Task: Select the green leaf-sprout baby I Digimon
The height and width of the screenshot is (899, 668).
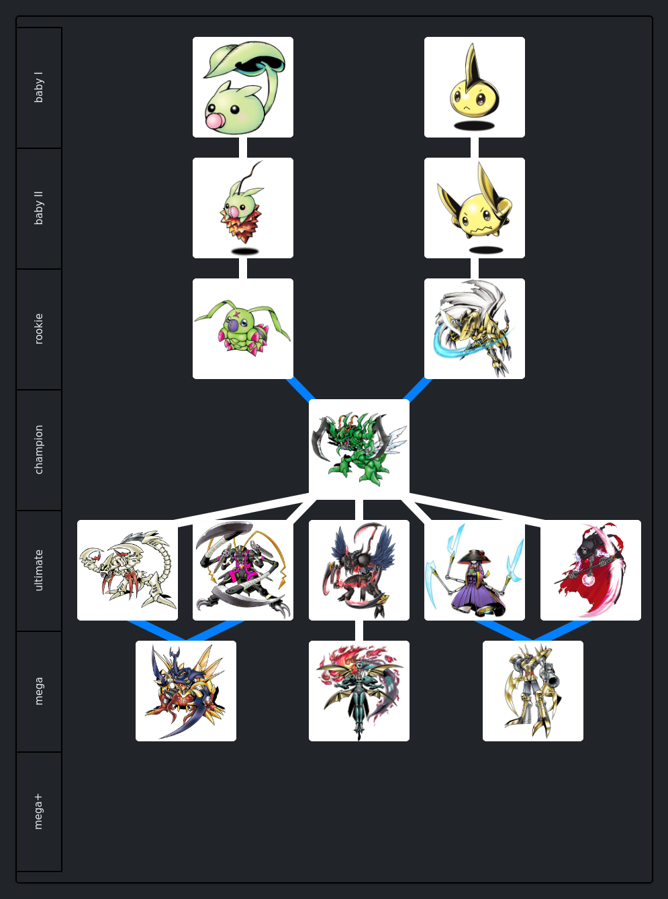Action: [243, 87]
